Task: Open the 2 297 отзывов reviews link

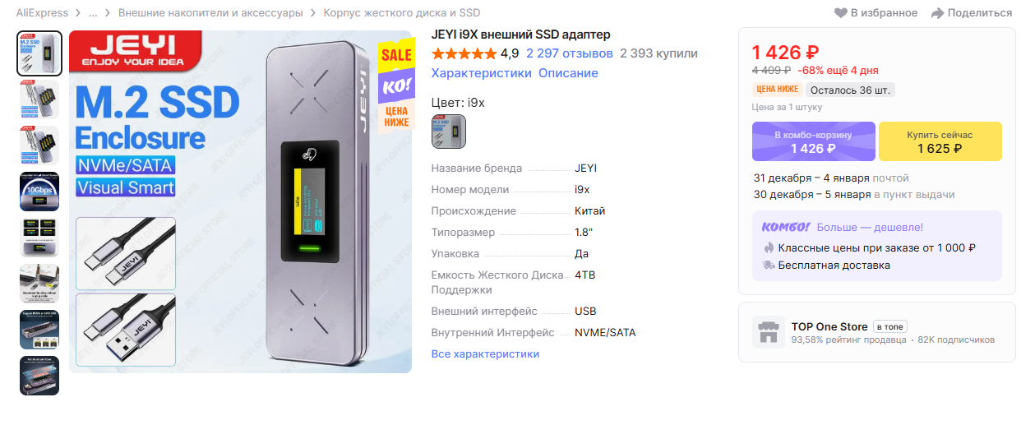Action: (570, 53)
